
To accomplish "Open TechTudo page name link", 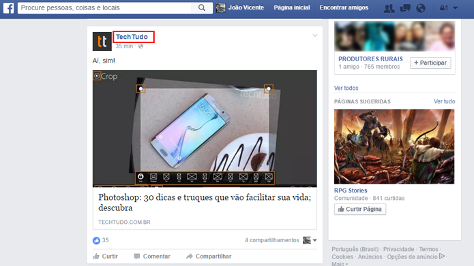I will coord(132,37).
